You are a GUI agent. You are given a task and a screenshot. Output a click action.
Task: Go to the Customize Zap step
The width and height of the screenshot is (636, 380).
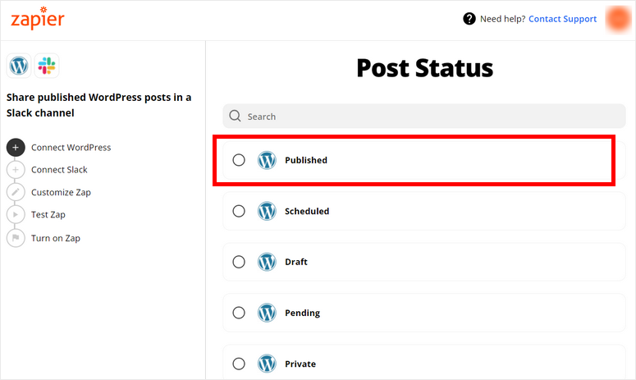point(61,192)
